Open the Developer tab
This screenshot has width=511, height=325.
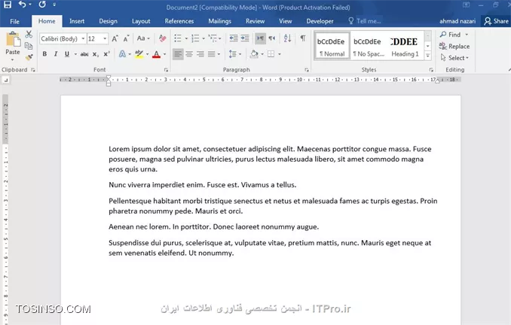click(x=320, y=22)
